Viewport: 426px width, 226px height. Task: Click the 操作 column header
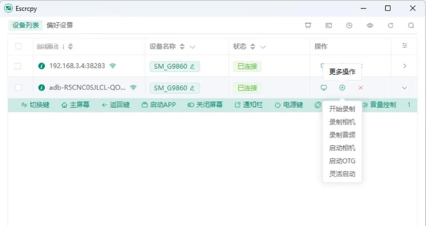click(321, 47)
